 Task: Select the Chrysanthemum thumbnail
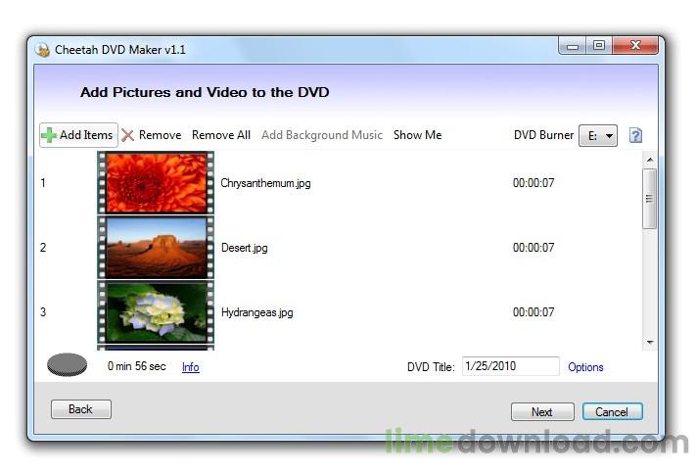coord(156,183)
